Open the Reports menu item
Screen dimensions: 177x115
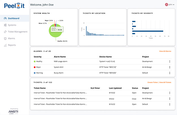(x=15, y=45)
